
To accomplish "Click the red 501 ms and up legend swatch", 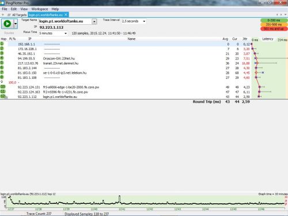I will (x=274, y=29).
